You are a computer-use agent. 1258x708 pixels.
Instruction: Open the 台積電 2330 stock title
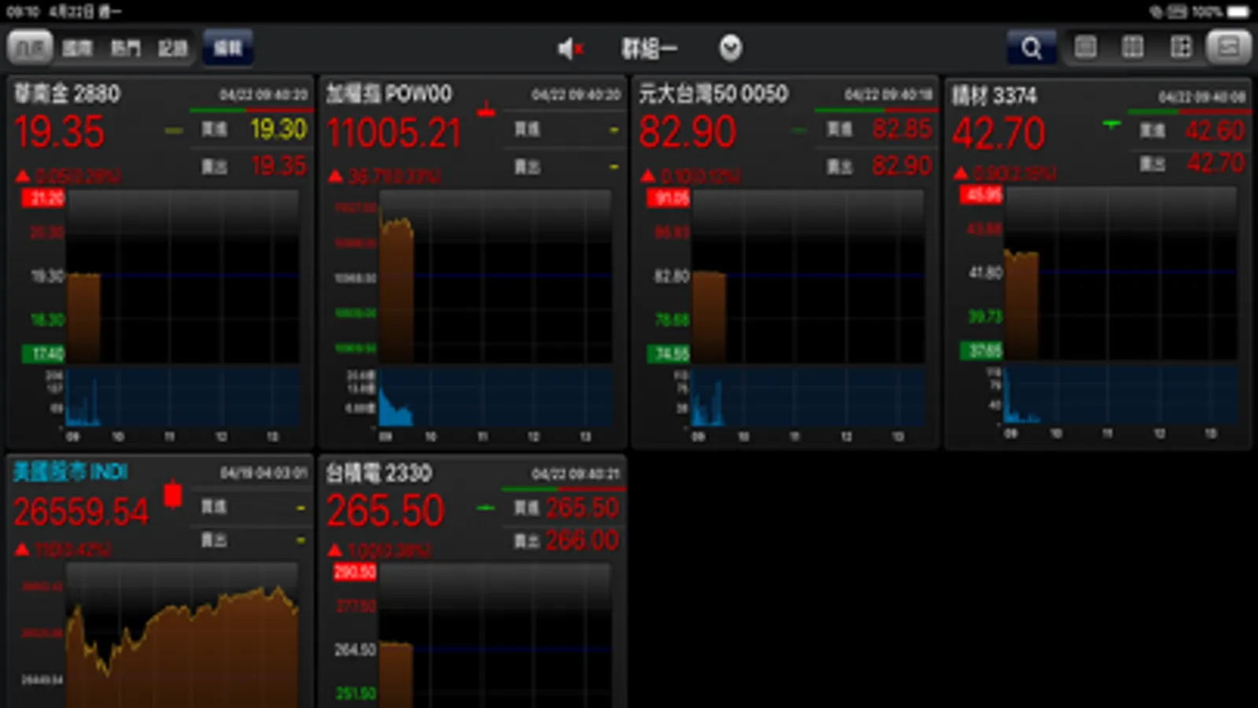click(379, 473)
